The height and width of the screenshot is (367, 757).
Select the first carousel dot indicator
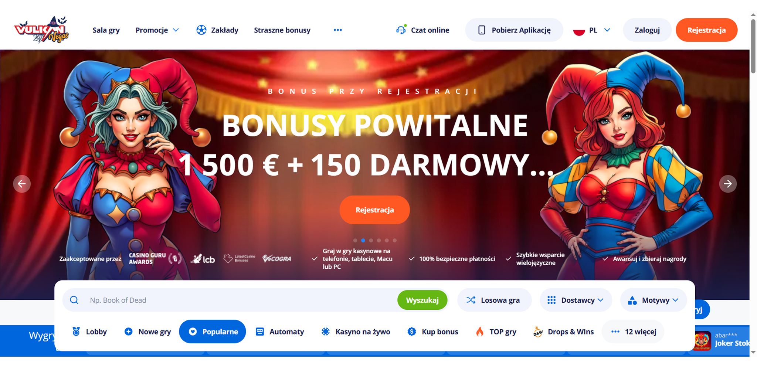tap(355, 240)
